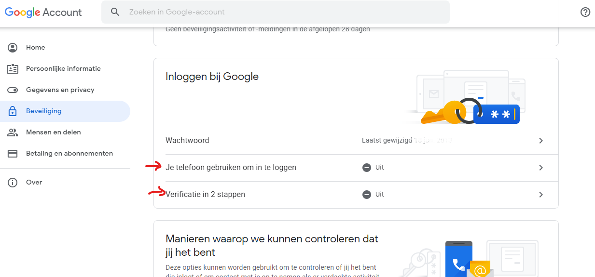Expand the Wachtwoord row chevron

pos(541,141)
